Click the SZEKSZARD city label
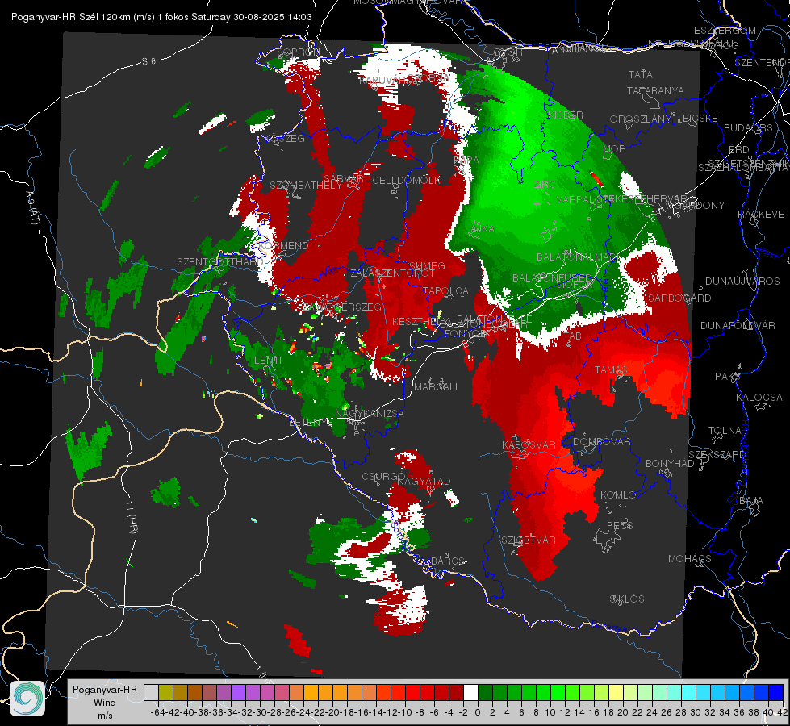Screen dimensions: 790x726 [x=717, y=455]
